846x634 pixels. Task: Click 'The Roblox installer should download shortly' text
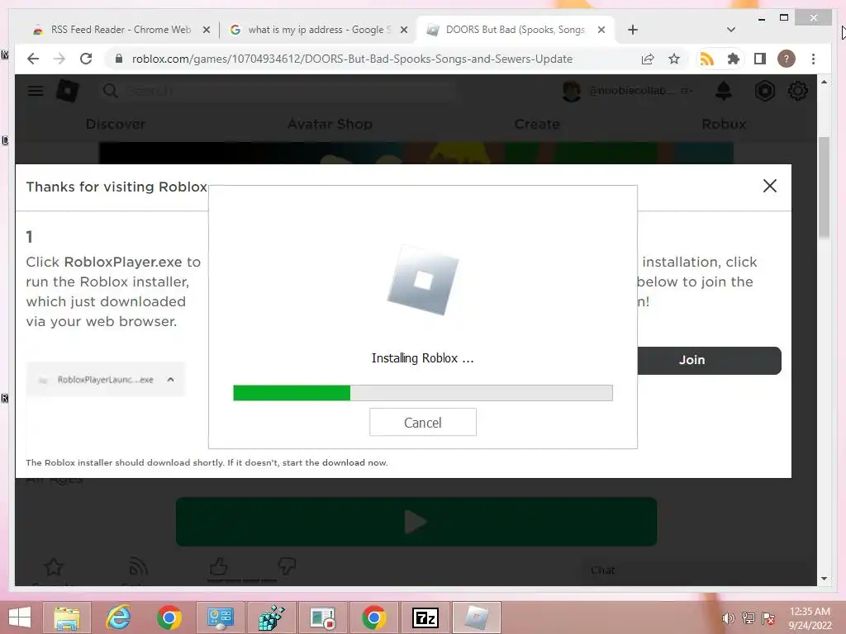tap(207, 462)
